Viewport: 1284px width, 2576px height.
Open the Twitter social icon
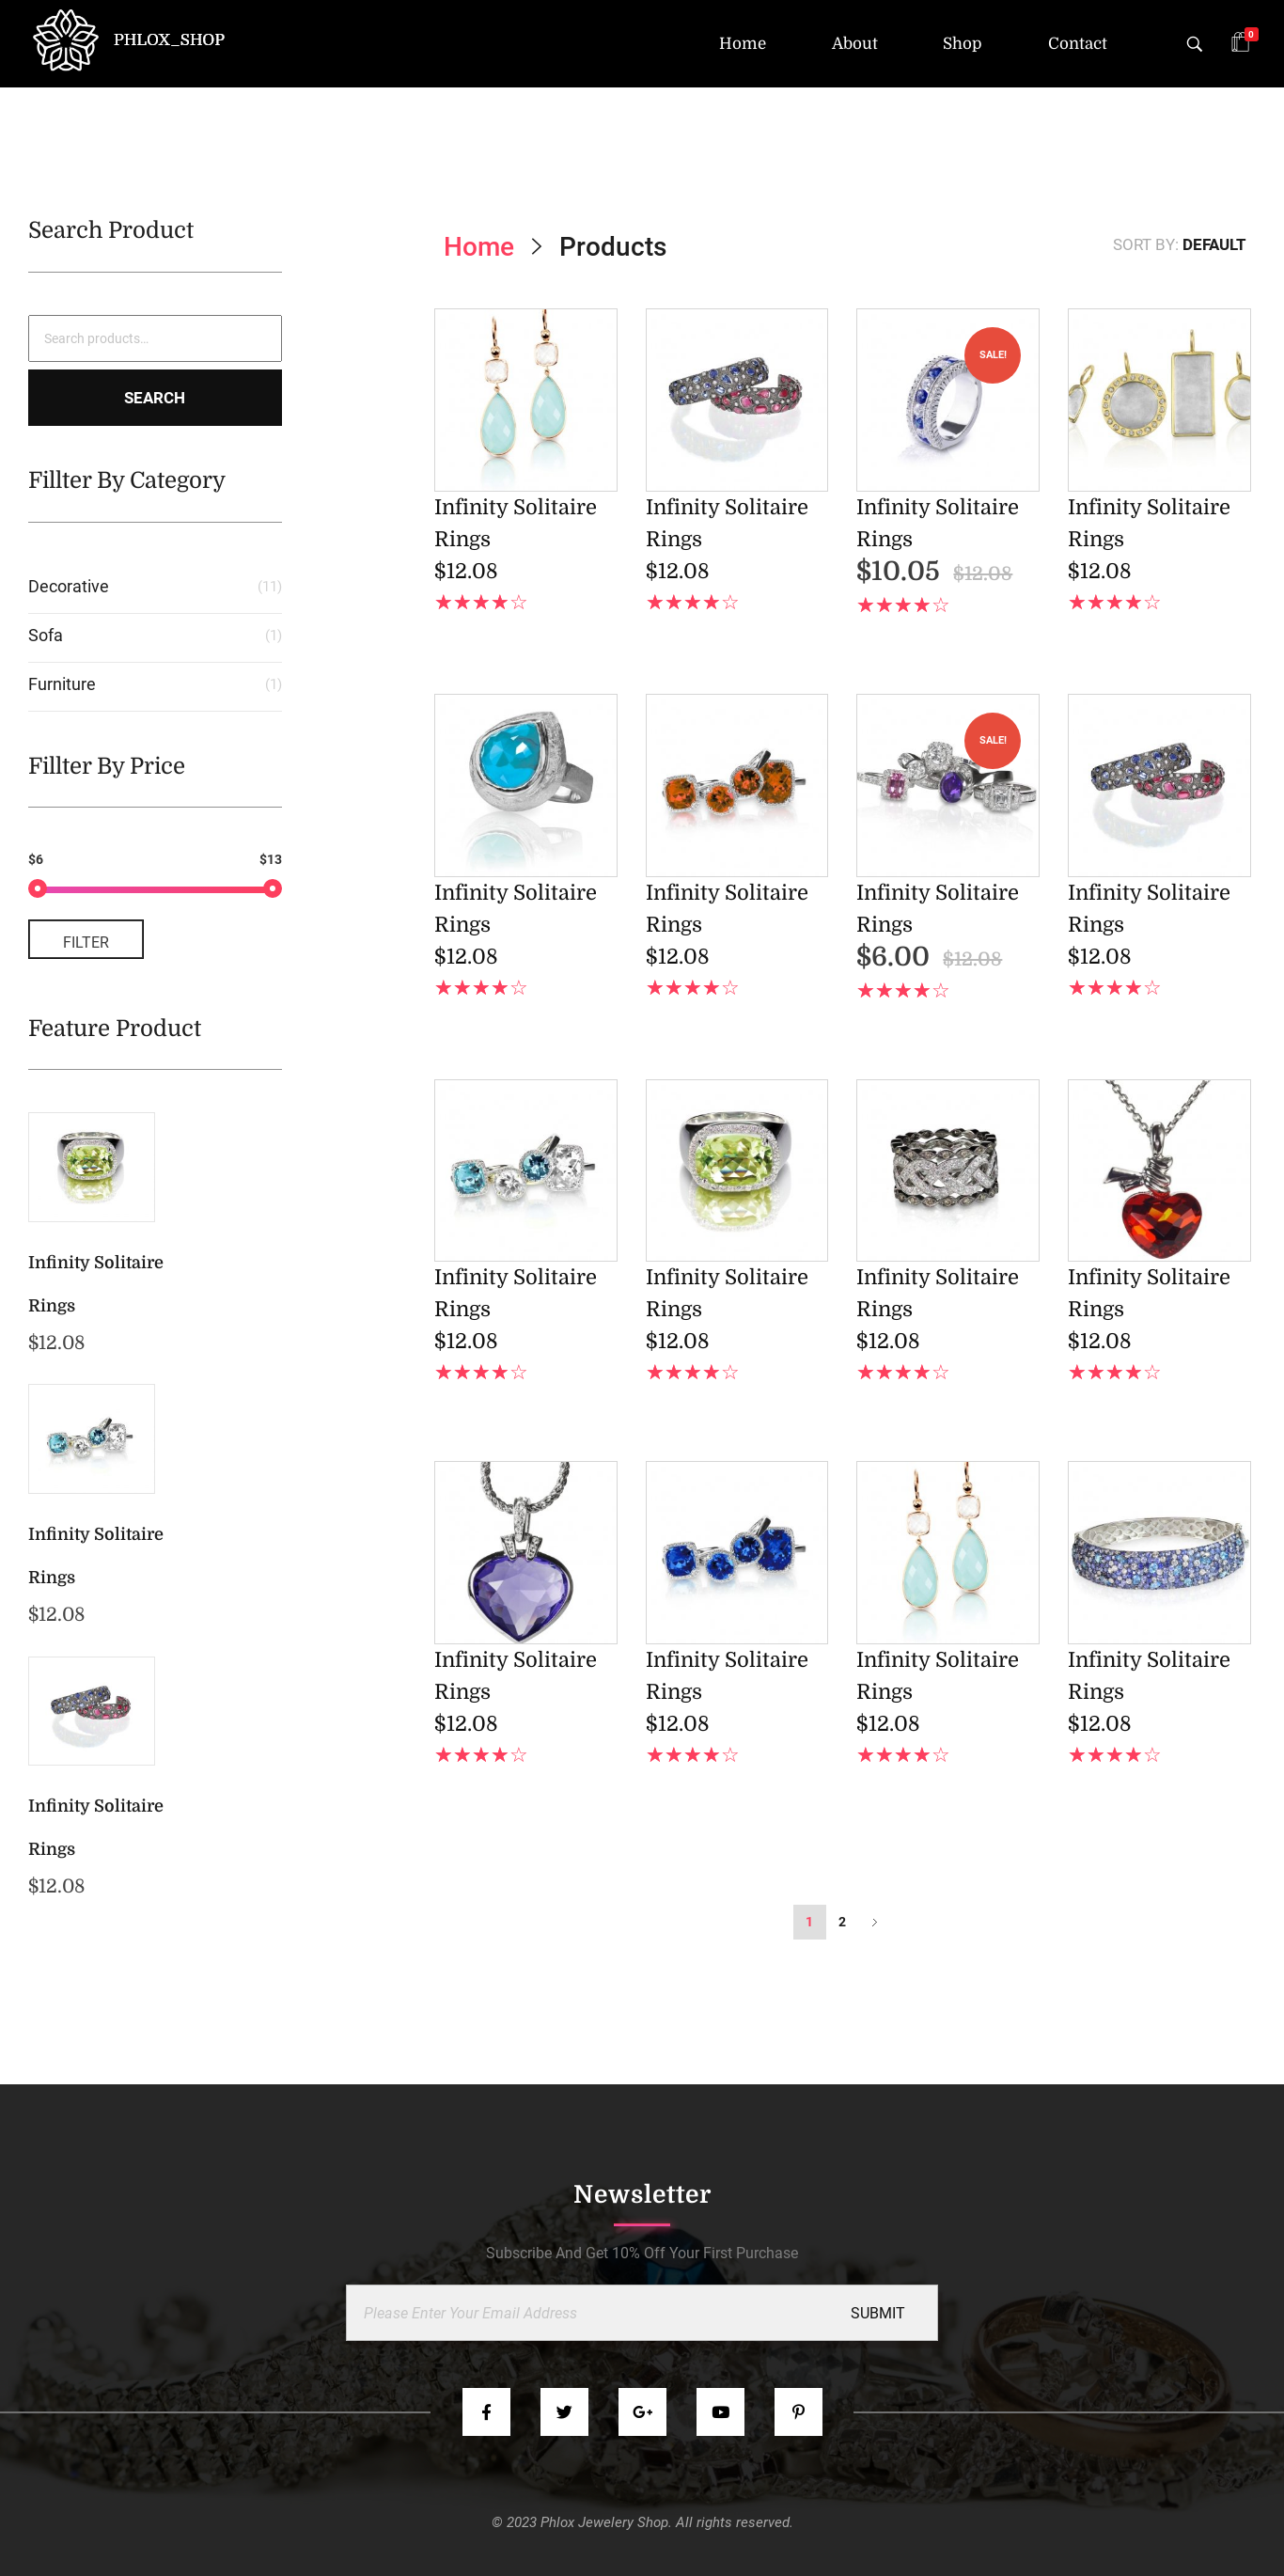(x=564, y=2411)
